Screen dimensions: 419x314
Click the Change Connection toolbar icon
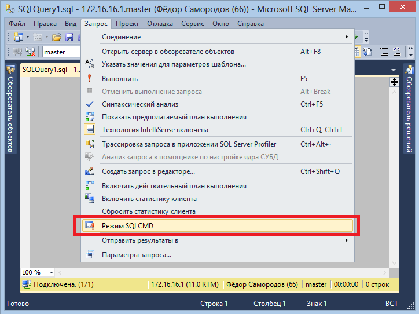[x=31, y=52]
